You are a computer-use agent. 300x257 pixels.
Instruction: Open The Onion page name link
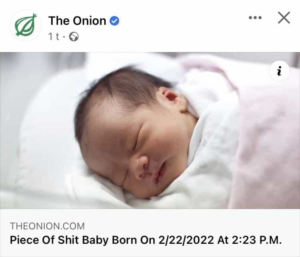(x=77, y=21)
